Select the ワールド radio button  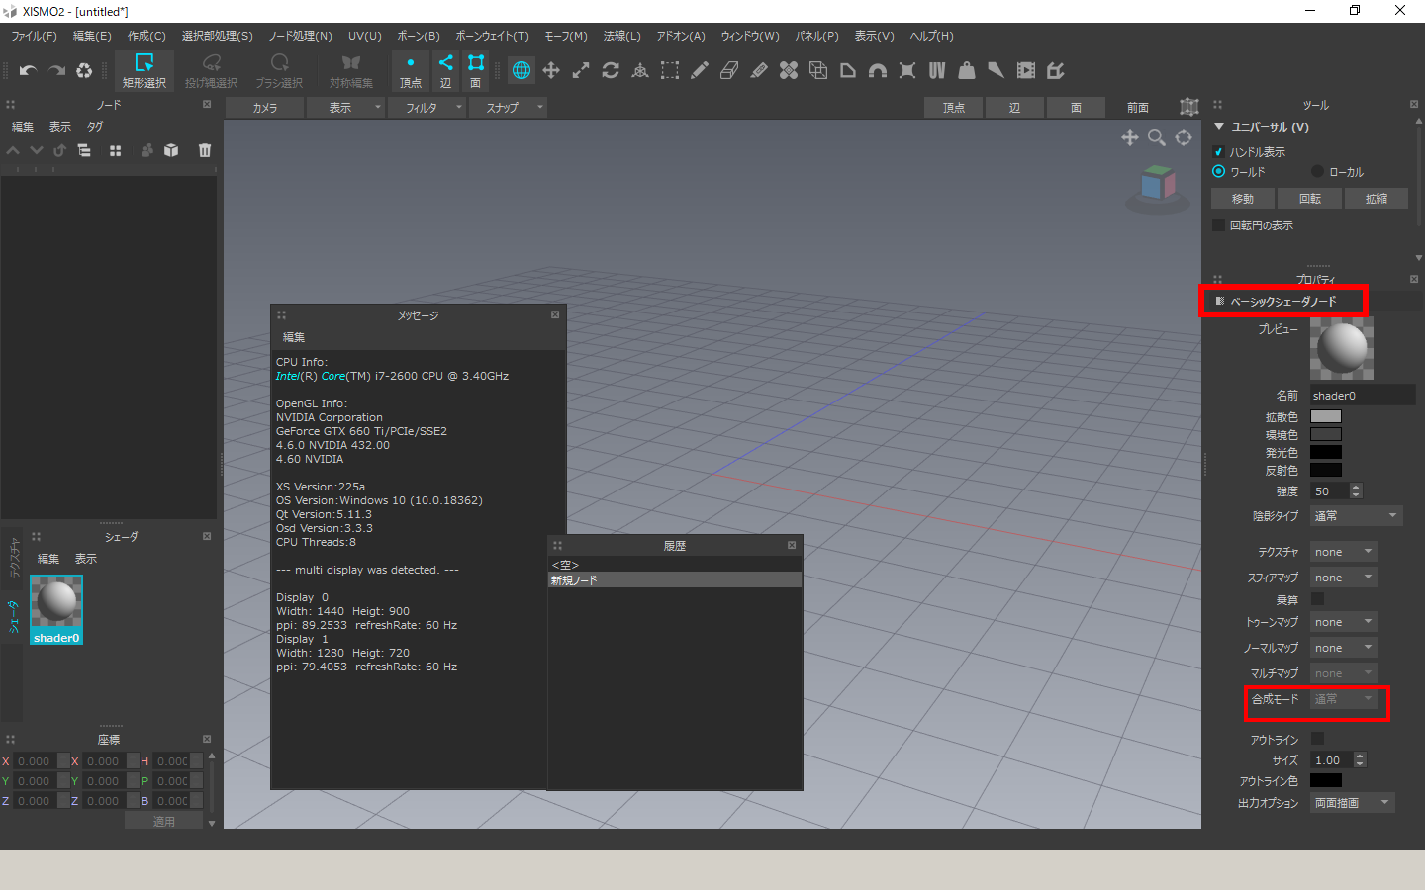tap(1218, 171)
